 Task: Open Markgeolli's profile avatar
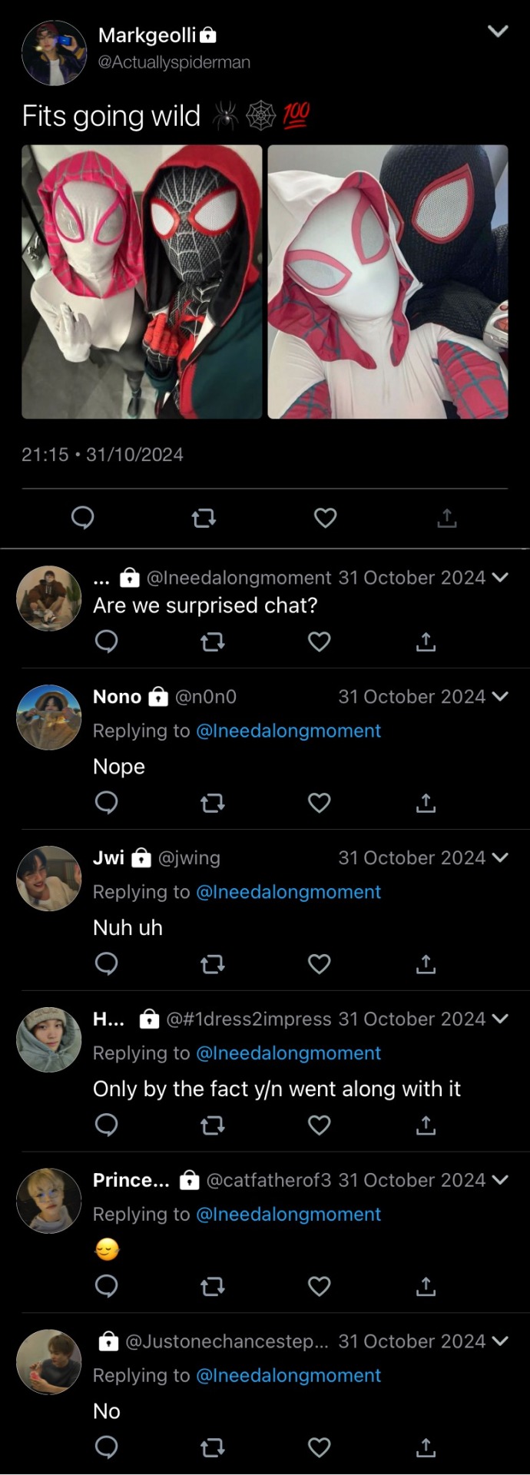(54, 52)
